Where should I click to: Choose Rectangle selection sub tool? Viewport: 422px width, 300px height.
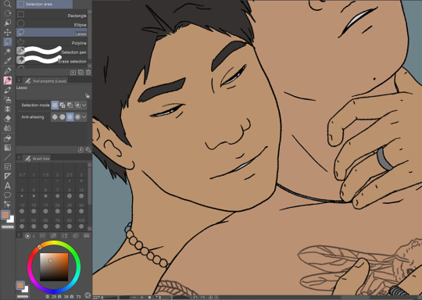click(52, 15)
